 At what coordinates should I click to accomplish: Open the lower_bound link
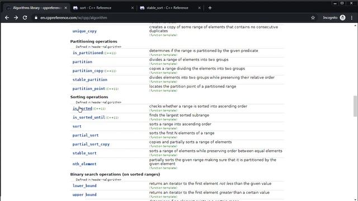coord(84,186)
